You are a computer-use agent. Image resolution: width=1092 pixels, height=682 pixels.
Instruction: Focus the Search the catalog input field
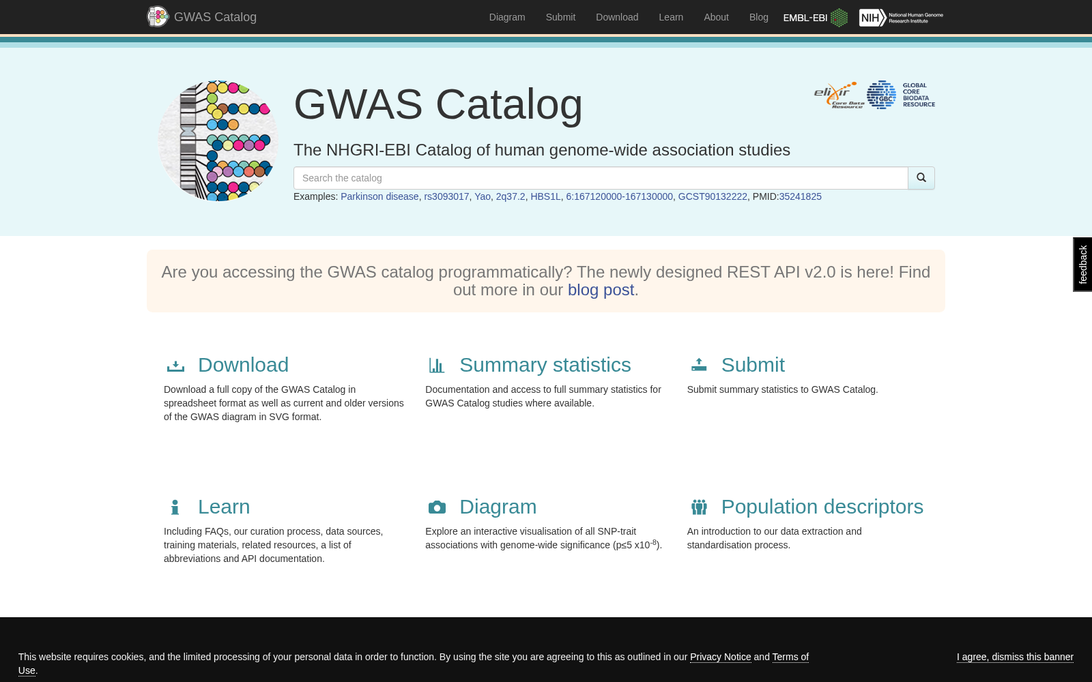click(601, 178)
